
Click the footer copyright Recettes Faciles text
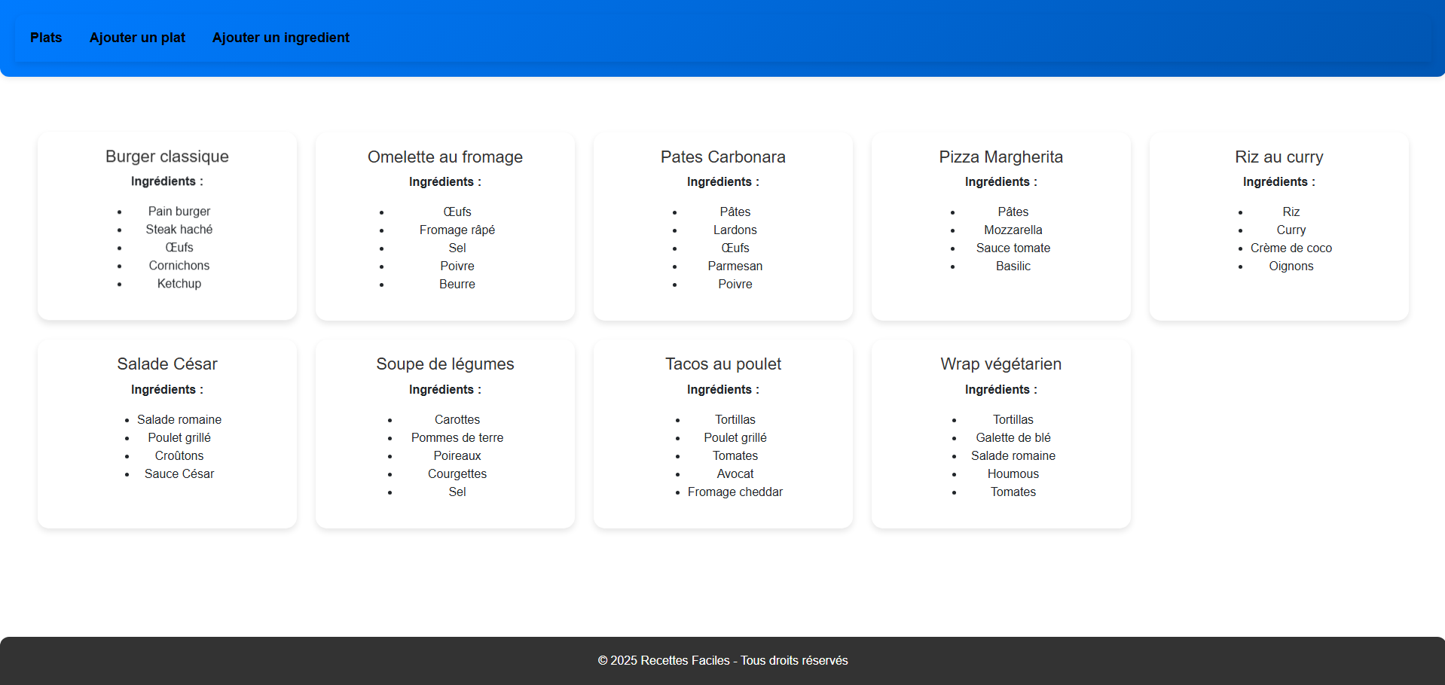pyautogui.click(x=722, y=661)
